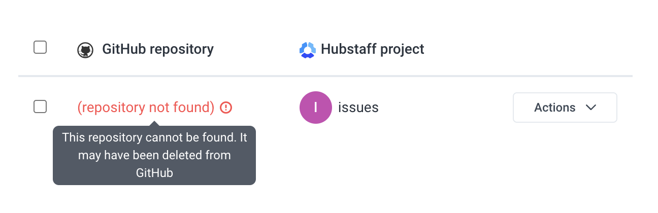The height and width of the screenshot is (213, 658).
Task: Click the "Actions" label text
Action: [x=555, y=108]
